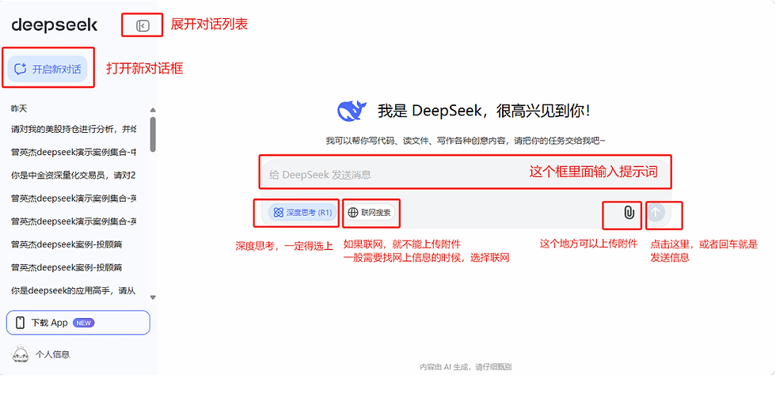Click the 昨天 date group label
776x405 pixels.
pos(19,108)
